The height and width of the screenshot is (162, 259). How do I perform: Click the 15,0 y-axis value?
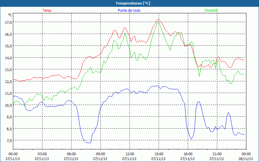click(8, 46)
